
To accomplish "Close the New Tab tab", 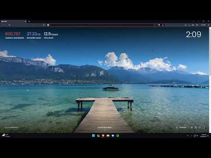I will pos(25,22).
